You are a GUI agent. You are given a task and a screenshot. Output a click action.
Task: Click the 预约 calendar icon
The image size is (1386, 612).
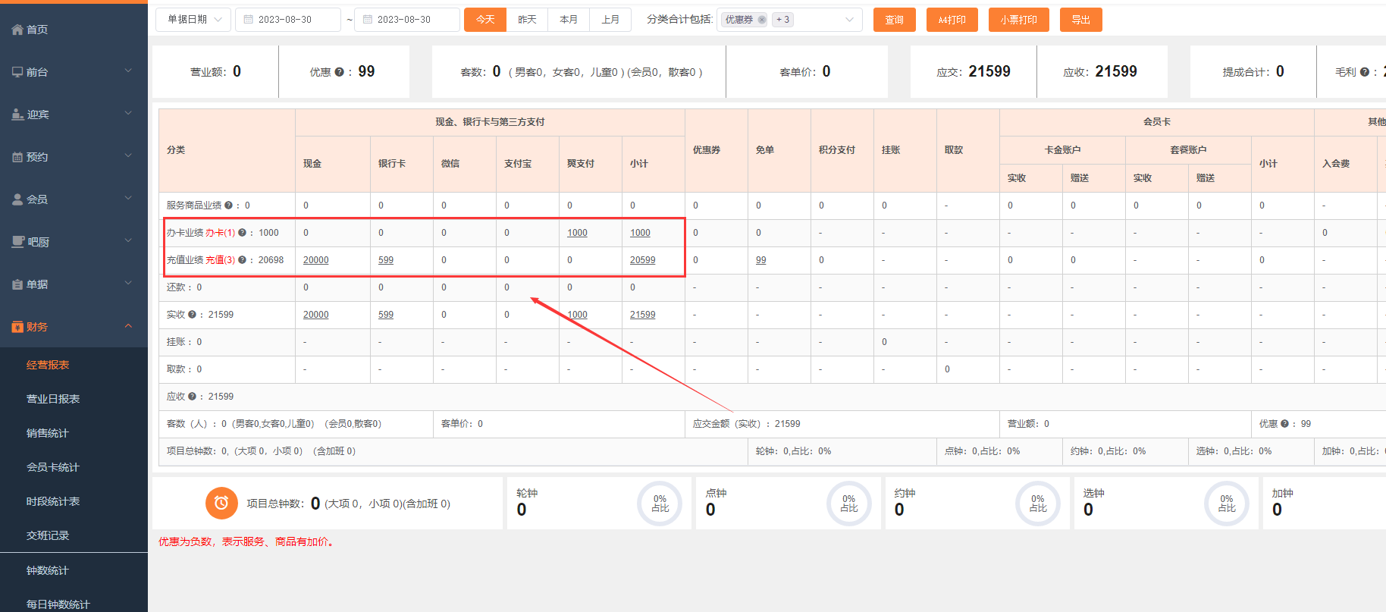[17, 157]
